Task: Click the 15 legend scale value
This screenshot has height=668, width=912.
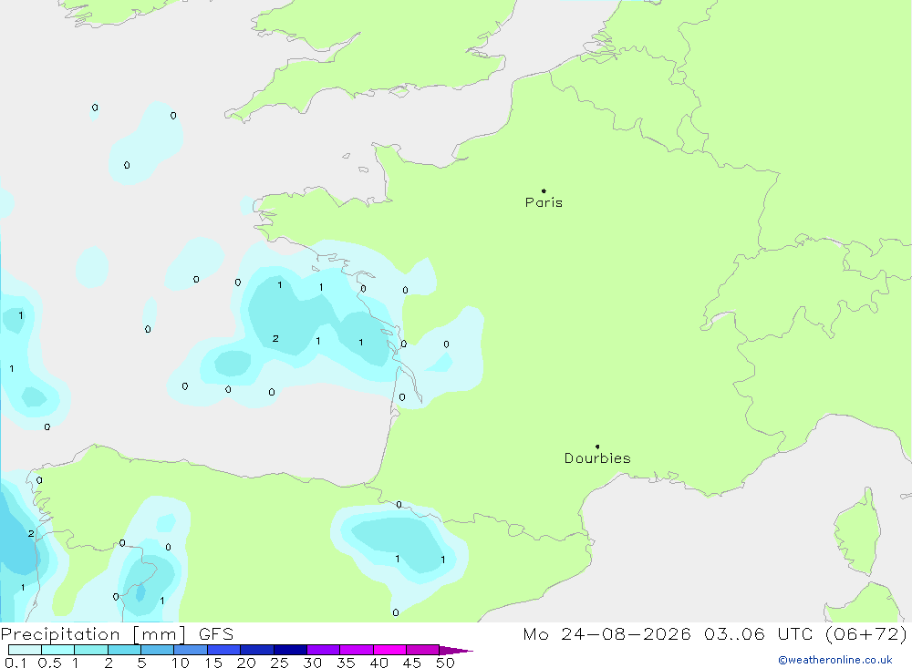Action: [x=213, y=663]
